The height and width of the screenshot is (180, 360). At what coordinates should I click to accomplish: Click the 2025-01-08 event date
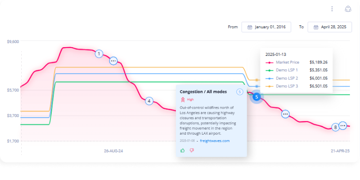click(x=187, y=141)
